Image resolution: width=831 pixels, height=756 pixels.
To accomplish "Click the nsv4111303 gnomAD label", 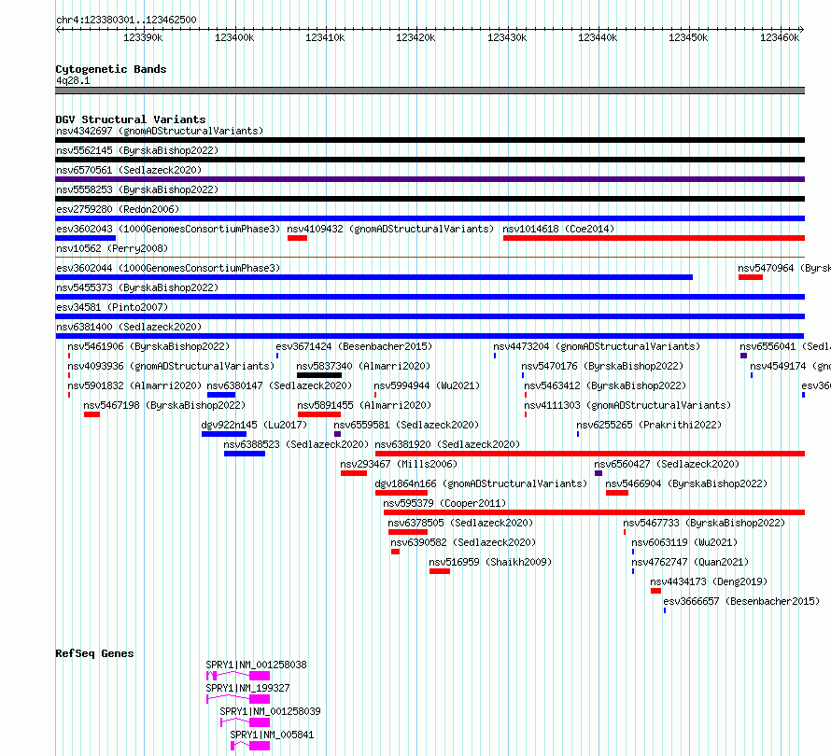I will click(x=627, y=405).
